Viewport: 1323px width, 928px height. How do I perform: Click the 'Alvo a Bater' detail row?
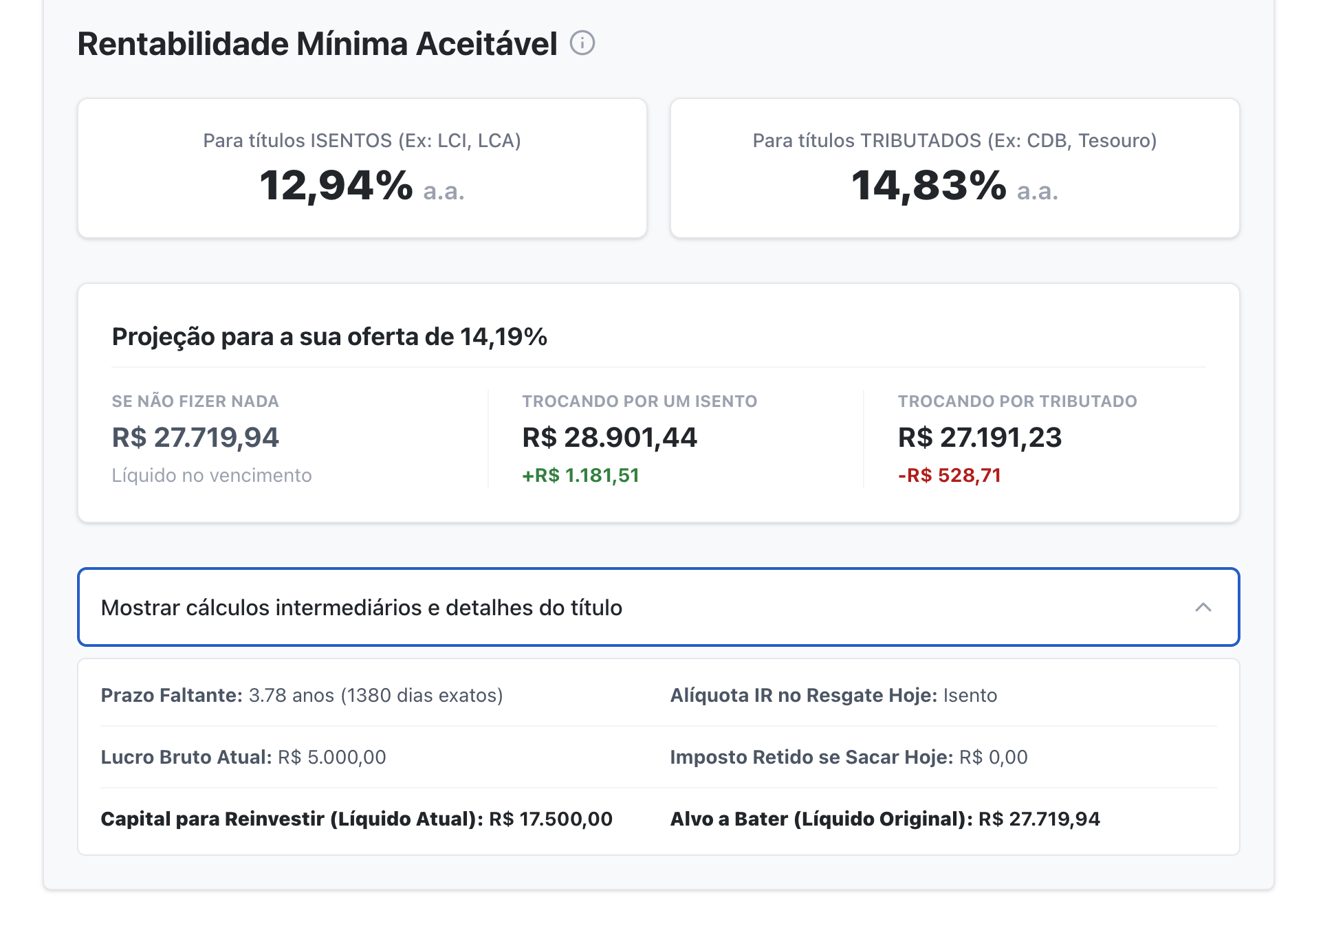click(885, 819)
